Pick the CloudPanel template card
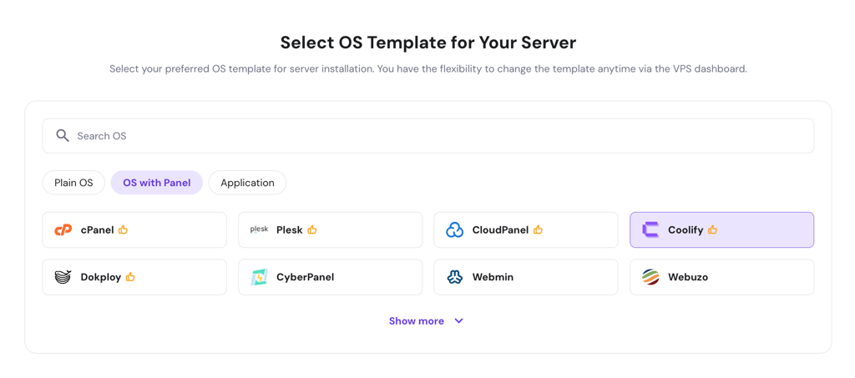The image size is (855, 378). click(x=526, y=229)
